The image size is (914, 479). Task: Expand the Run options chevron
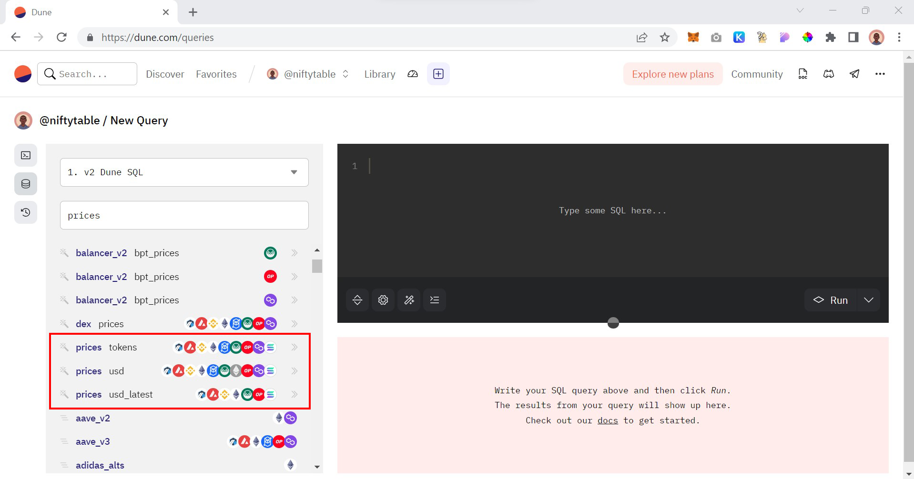[x=869, y=300]
